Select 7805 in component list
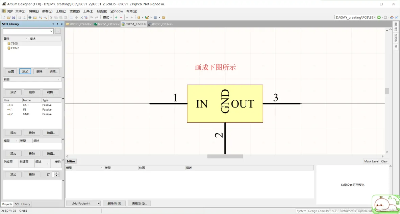This screenshot has width=400, height=214. click(14, 43)
